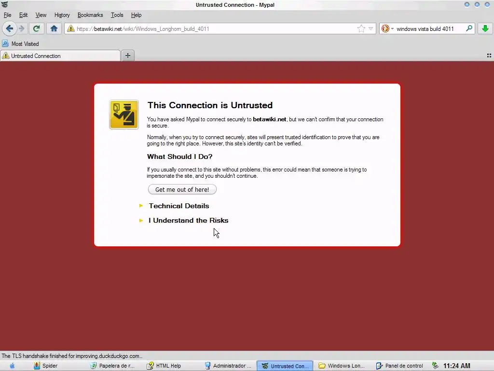Open Downloads with the green arrow
This screenshot has width=494, height=371.
485,29
